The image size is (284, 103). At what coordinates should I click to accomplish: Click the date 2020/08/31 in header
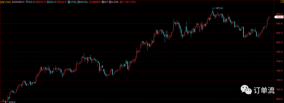18,2
